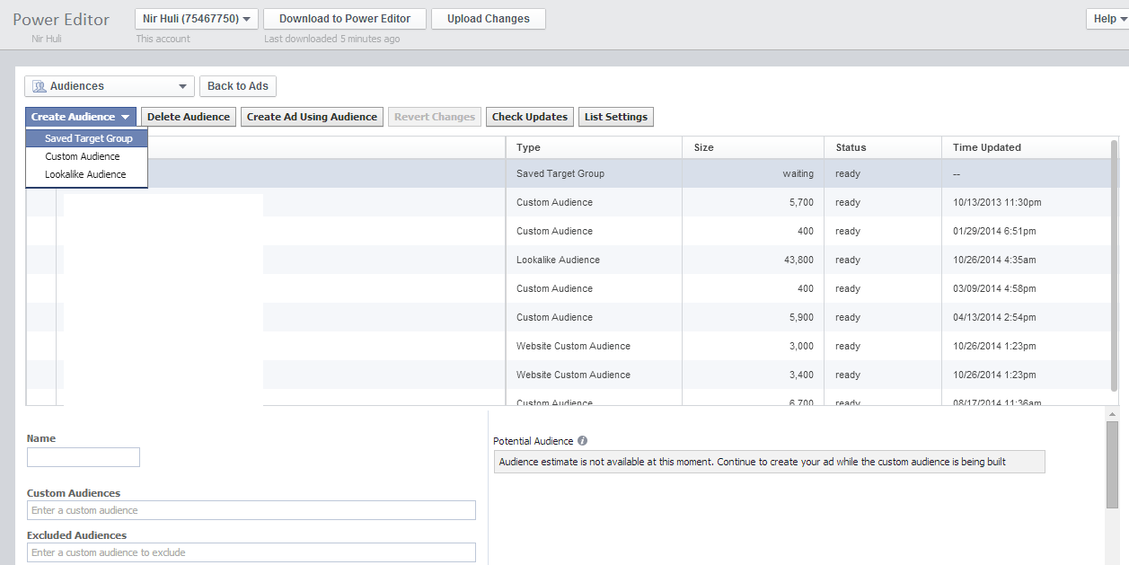
Task: Click the size value 43,800
Action: pyautogui.click(x=798, y=260)
